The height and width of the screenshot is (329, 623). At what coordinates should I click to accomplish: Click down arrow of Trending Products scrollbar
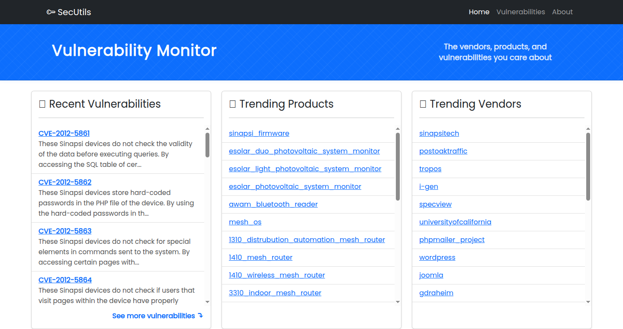[398, 302]
